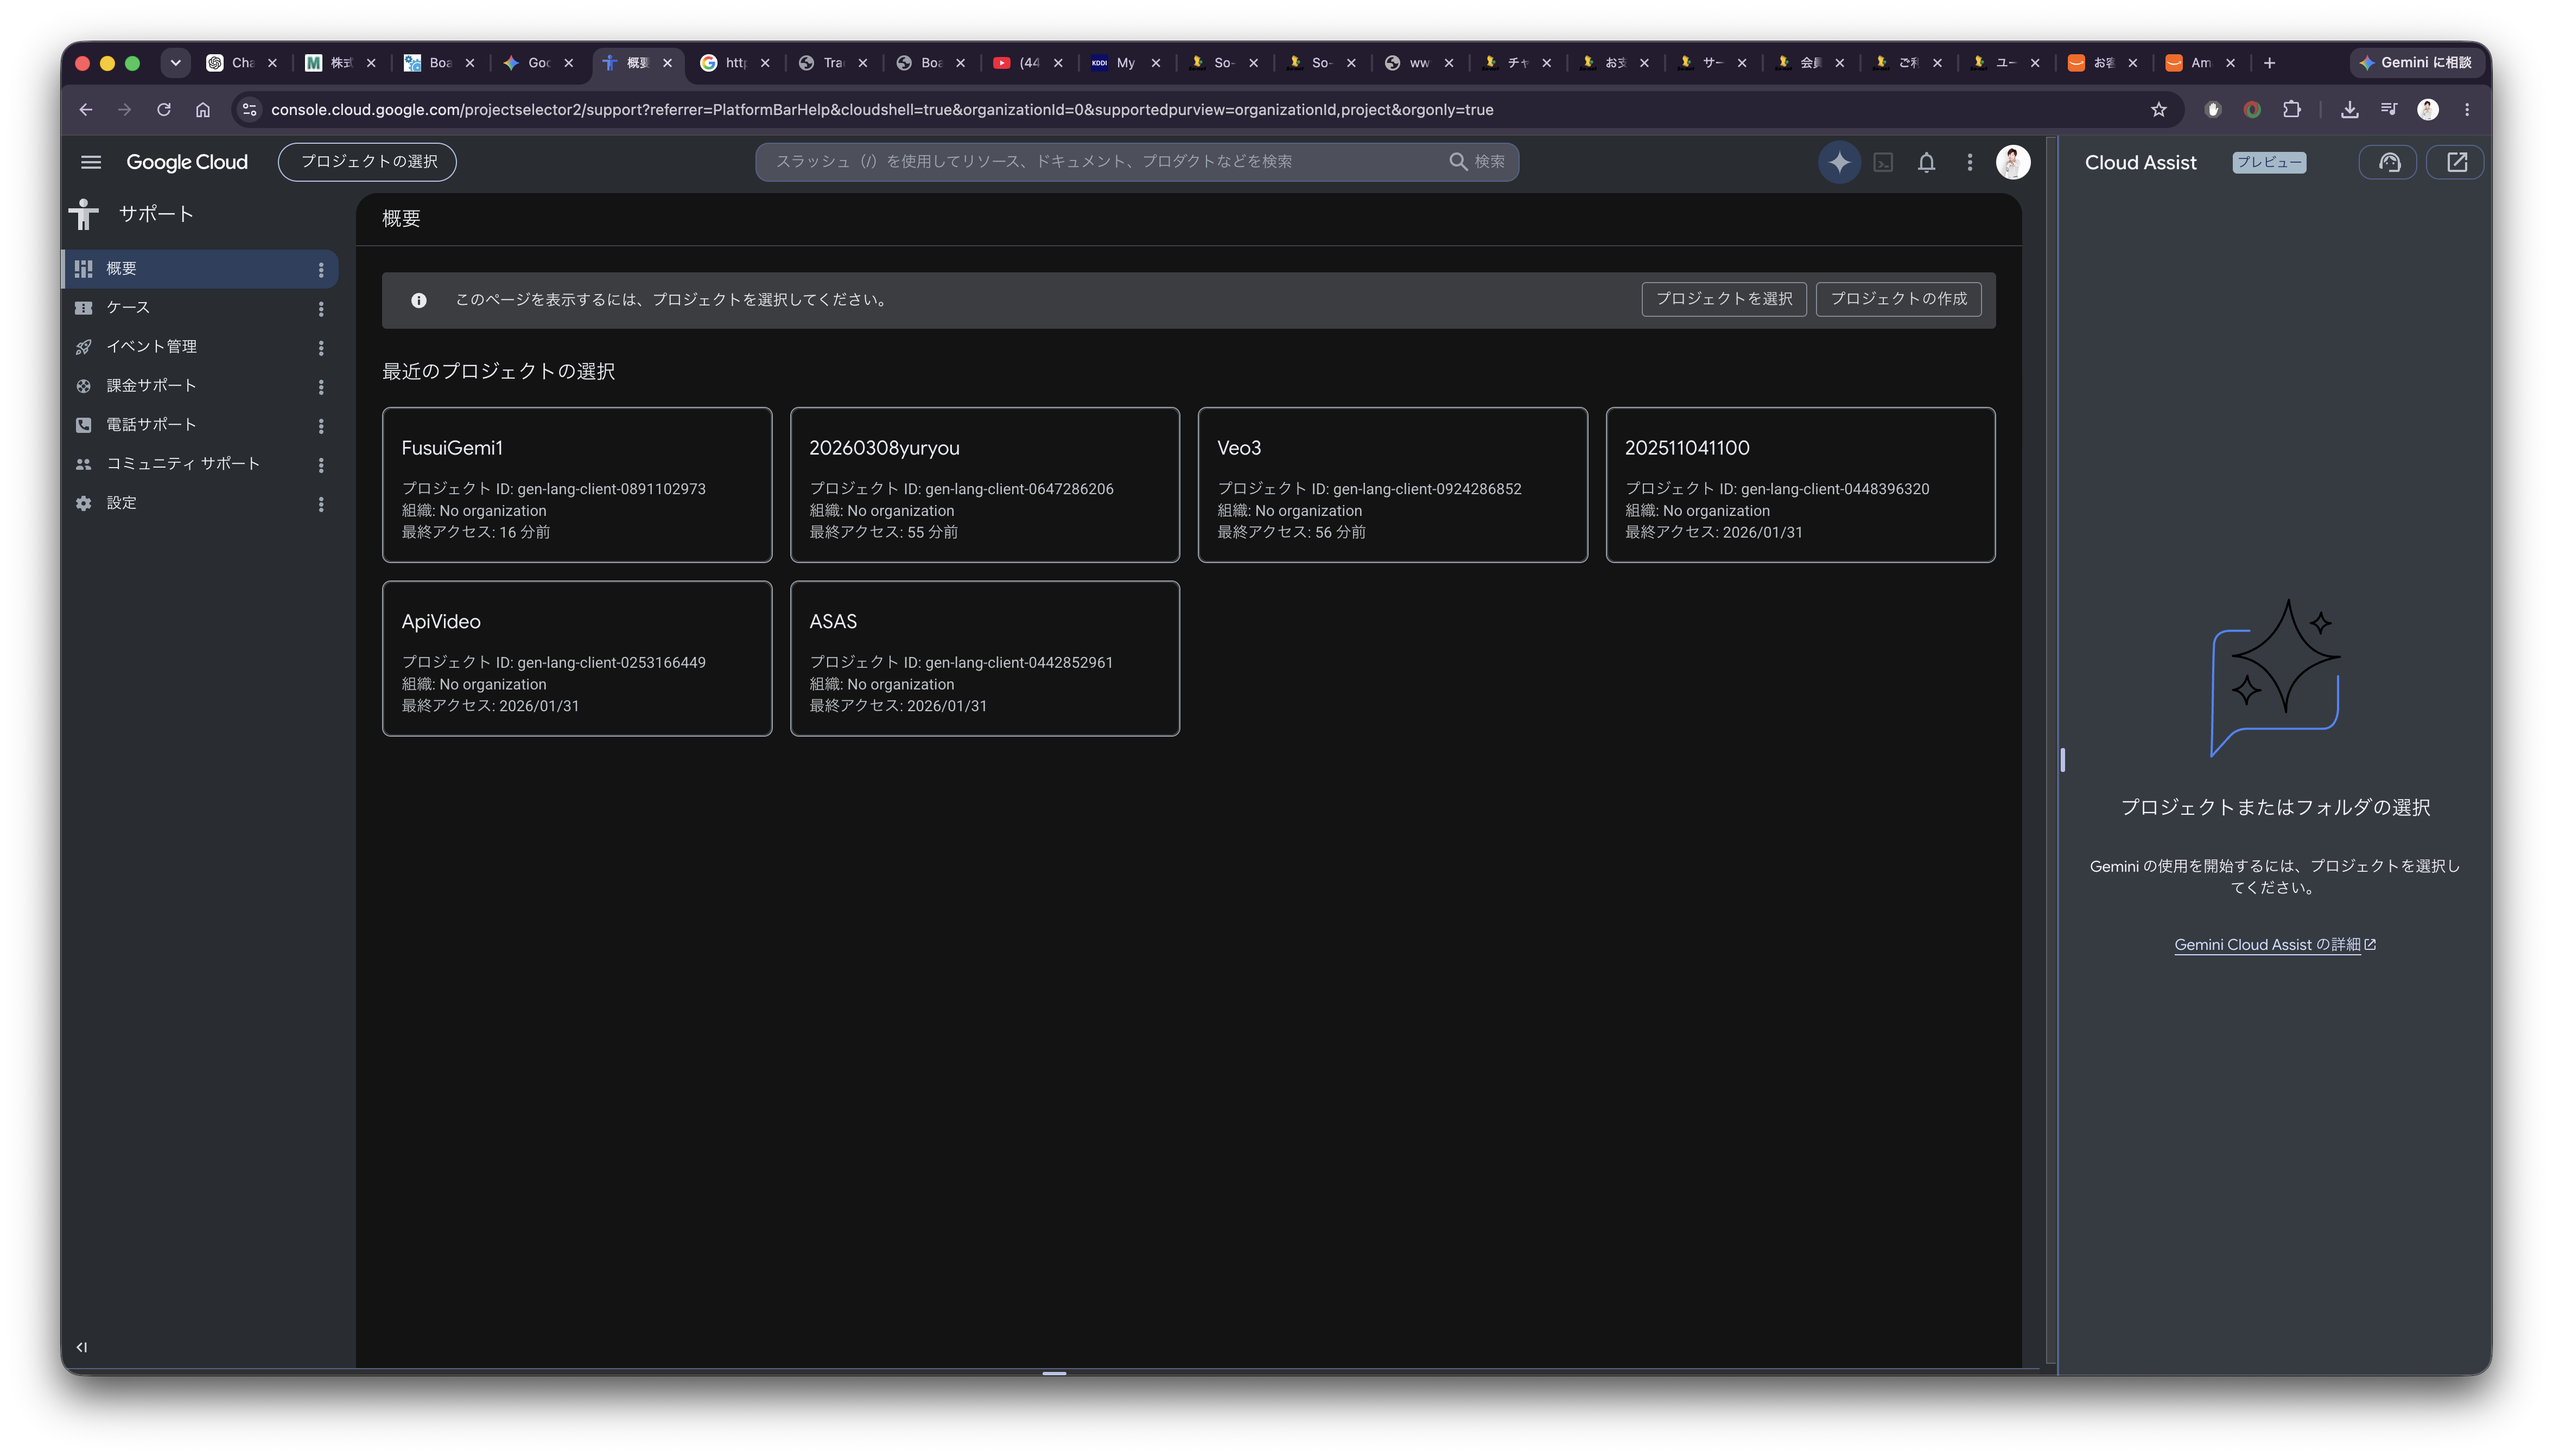Open the support headset icon in Cloud Assist
Viewport: 2553px width, 1456px height.
click(x=2389, y=162)
